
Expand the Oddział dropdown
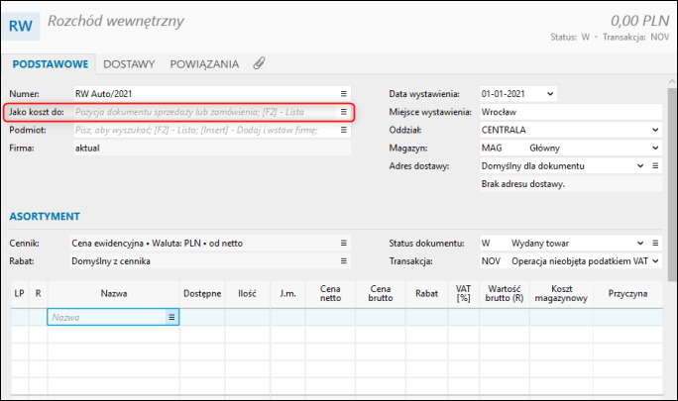655,130
